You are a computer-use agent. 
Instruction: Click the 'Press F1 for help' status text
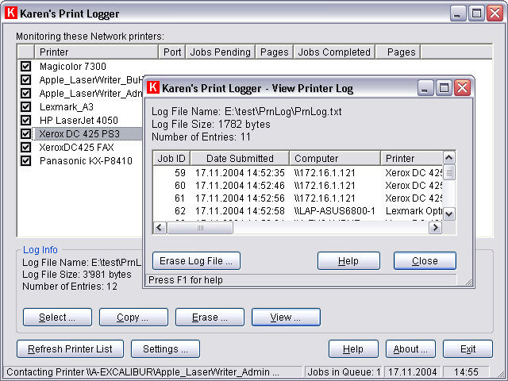point(186,280)
